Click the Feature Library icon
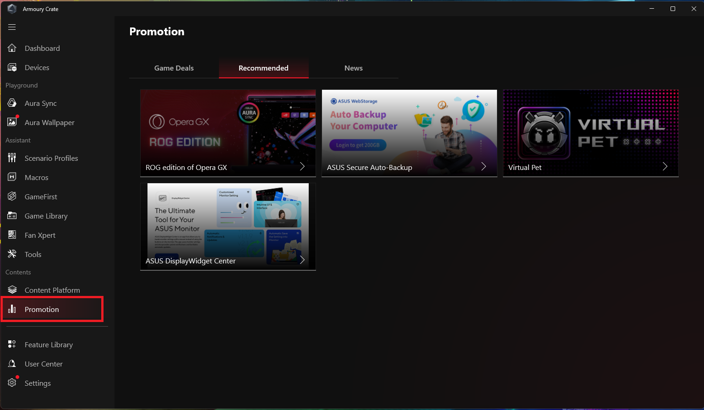The width and height of the screenshot is (704, 410). click(x=12, y=344)
